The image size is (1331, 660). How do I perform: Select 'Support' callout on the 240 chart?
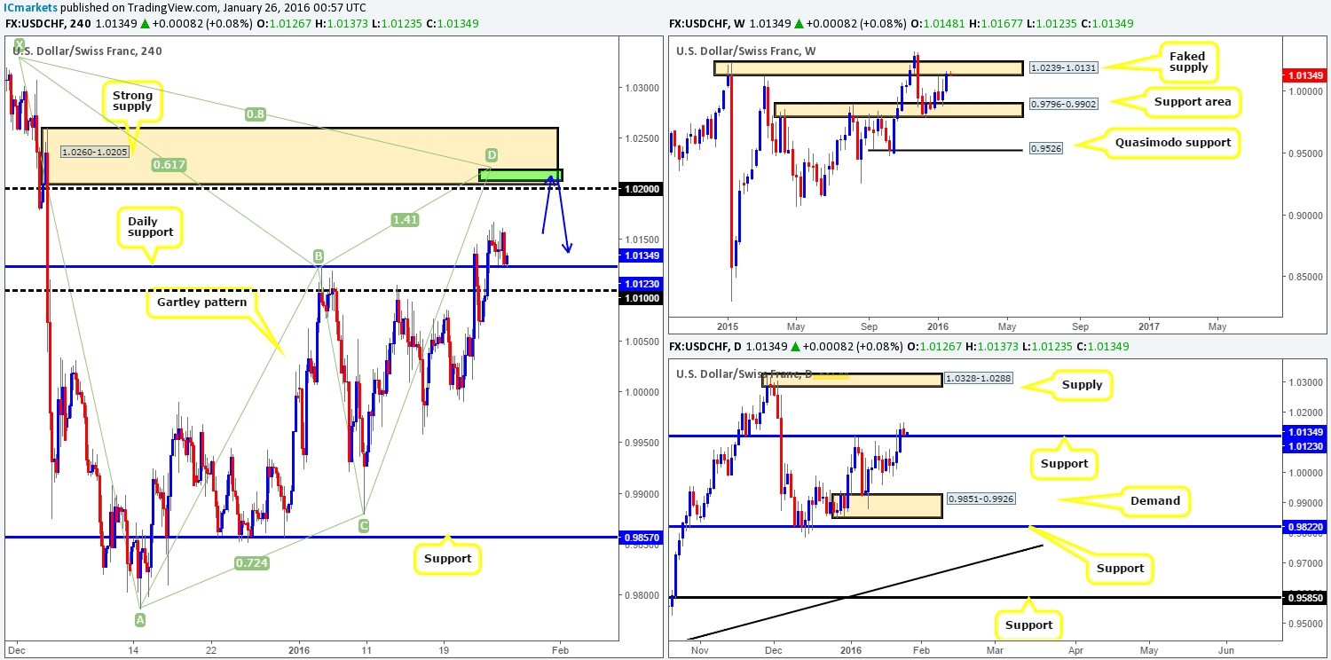[448, 560]
